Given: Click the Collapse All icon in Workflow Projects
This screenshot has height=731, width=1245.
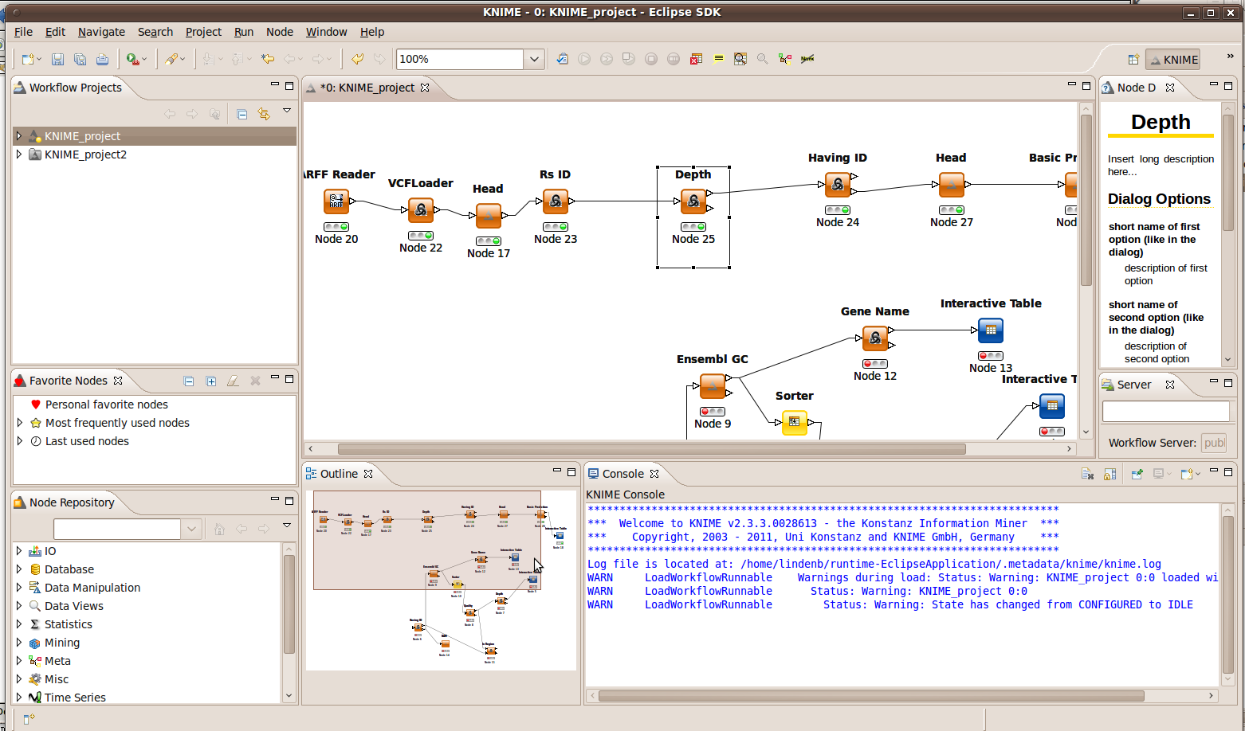Looking at the screenshot, I should pyautogui.click(x=242, y=115).
